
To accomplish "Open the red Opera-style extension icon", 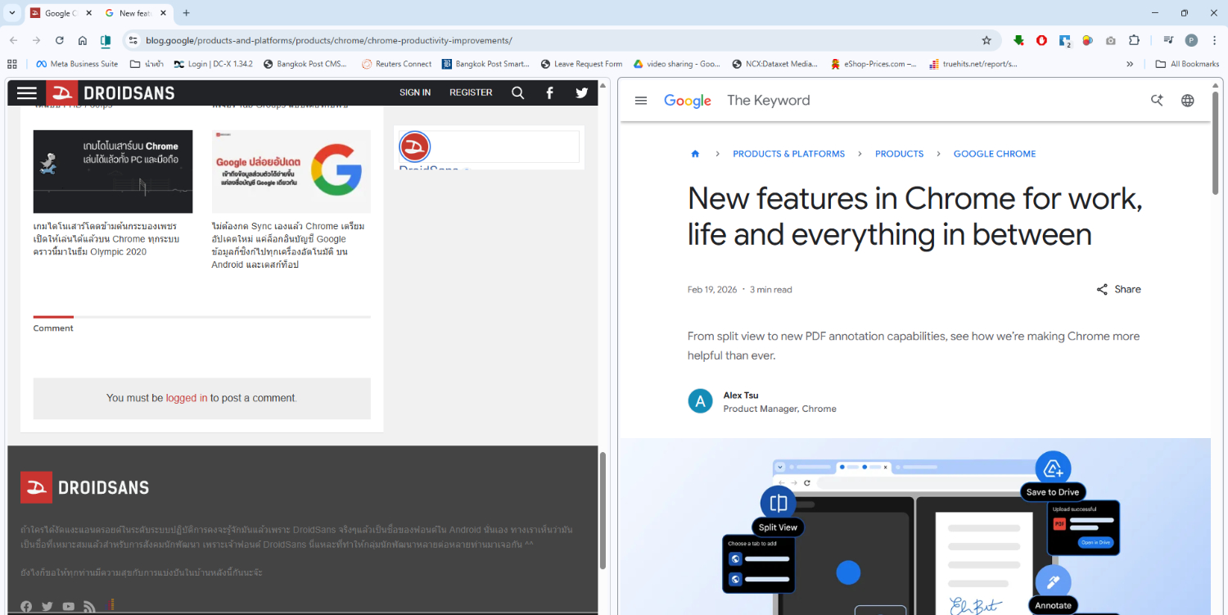I will pos(1041,40).
